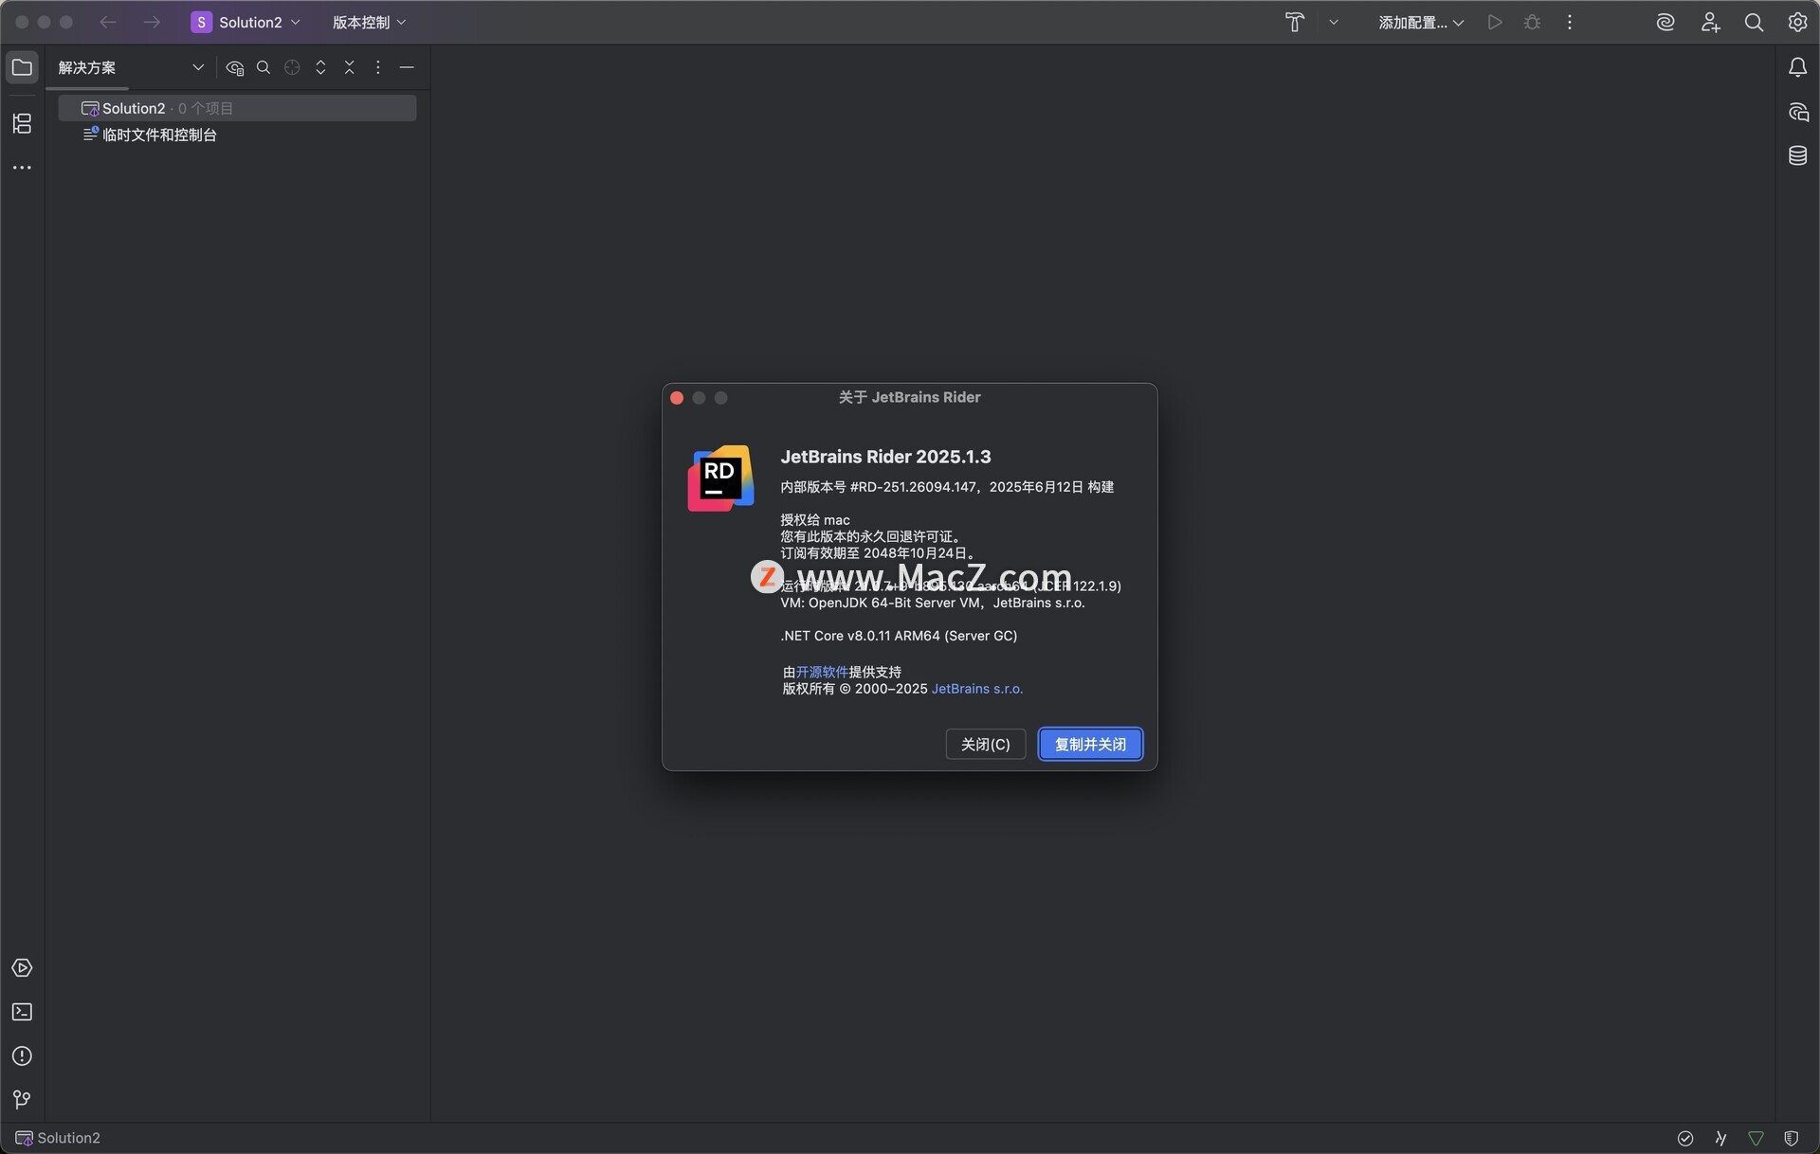1820x1154 pixels.
Task: Select opened file target icon in explorer
Action: tap(292, 67)
